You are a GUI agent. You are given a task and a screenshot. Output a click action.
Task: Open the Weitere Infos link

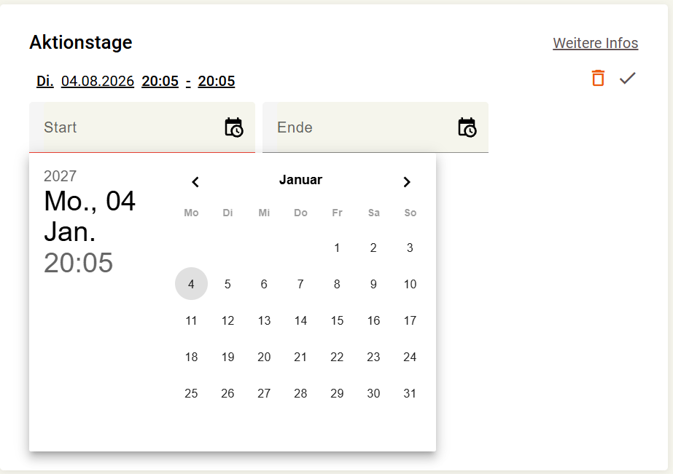595,43
